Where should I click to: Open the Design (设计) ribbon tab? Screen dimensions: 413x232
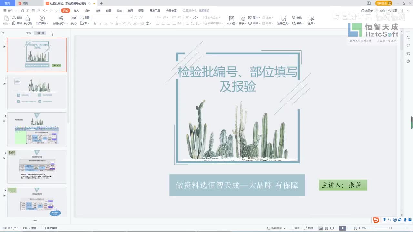[87, 11]
